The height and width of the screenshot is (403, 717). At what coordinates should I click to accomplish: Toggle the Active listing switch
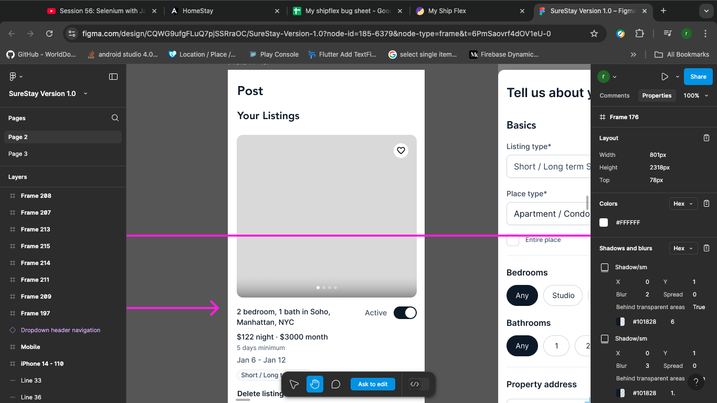405,313
